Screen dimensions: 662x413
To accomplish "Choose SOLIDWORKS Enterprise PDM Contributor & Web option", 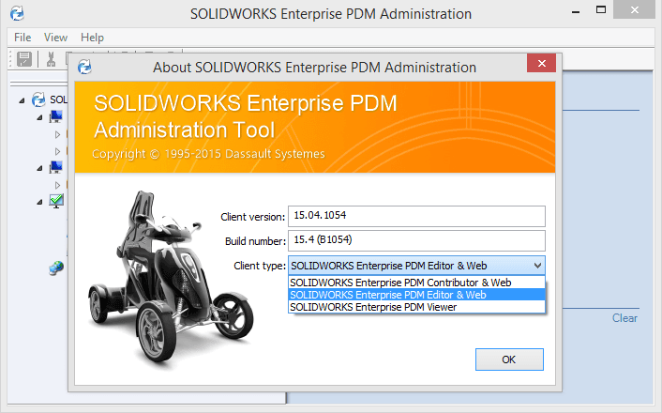I will pyautogui.click(x=416, y=283).
